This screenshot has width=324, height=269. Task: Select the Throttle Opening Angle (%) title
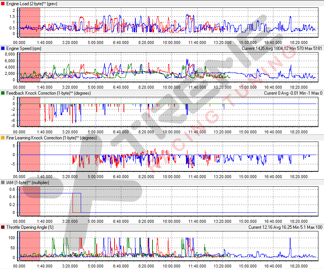[30, 227]
